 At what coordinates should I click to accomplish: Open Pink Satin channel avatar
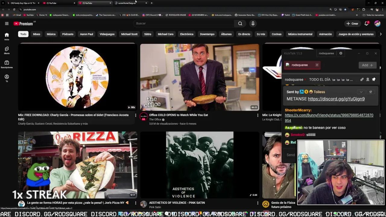point(144,204)
